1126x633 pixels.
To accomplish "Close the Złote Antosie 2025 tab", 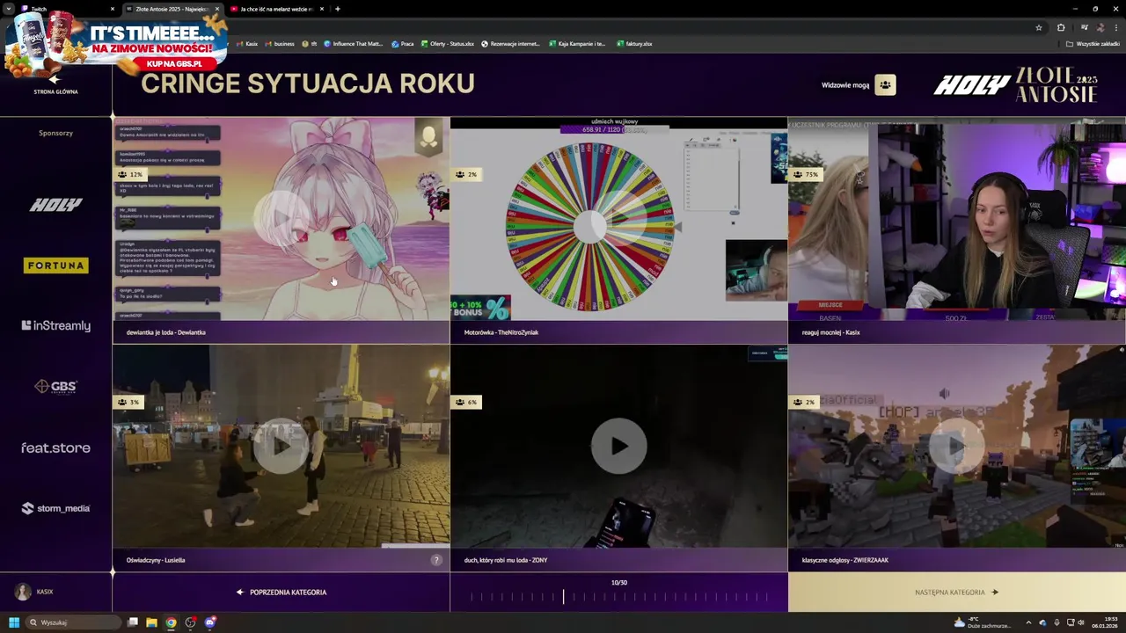I will click(x=217, y=9).
